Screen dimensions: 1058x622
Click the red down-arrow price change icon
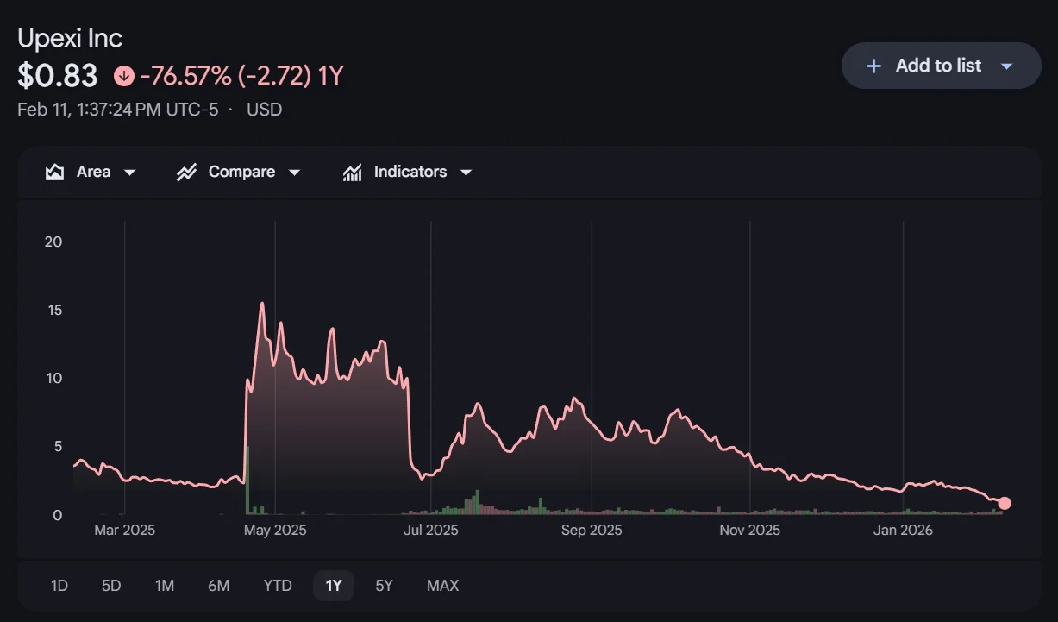coord(124,76)
